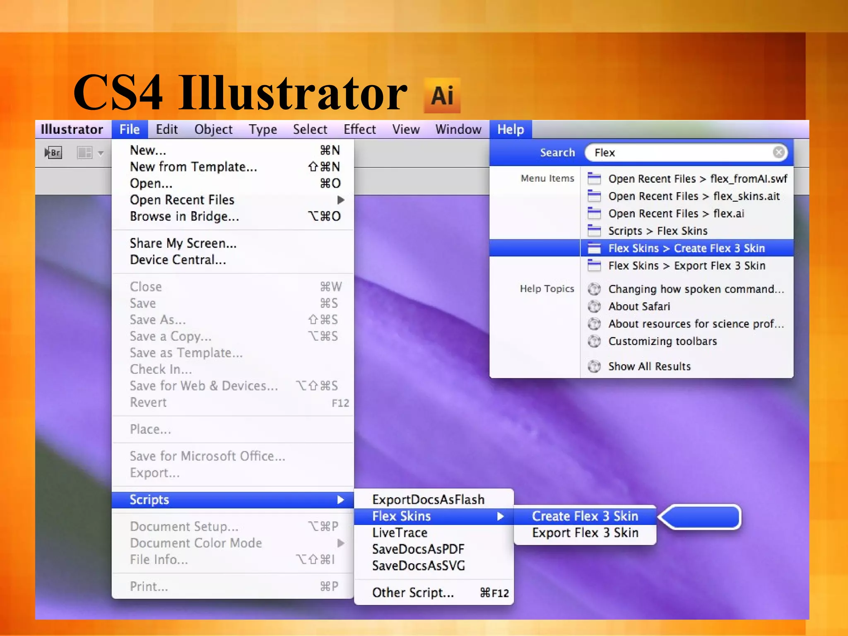Open the Arrange Documents layout icon
The image size is (848, 636).
(84, 153)
